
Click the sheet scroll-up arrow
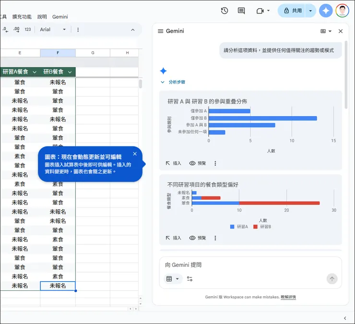(141, 298)
